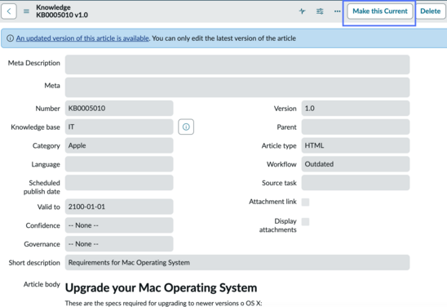Click the Delete button
The image size is (447, 307).
430,11
